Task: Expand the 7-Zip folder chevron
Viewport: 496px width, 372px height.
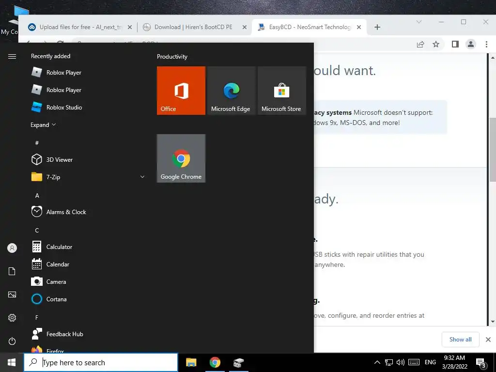Action: 142,177
